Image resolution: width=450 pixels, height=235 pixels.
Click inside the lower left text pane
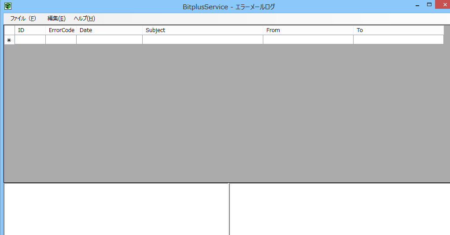click(116, 209)
